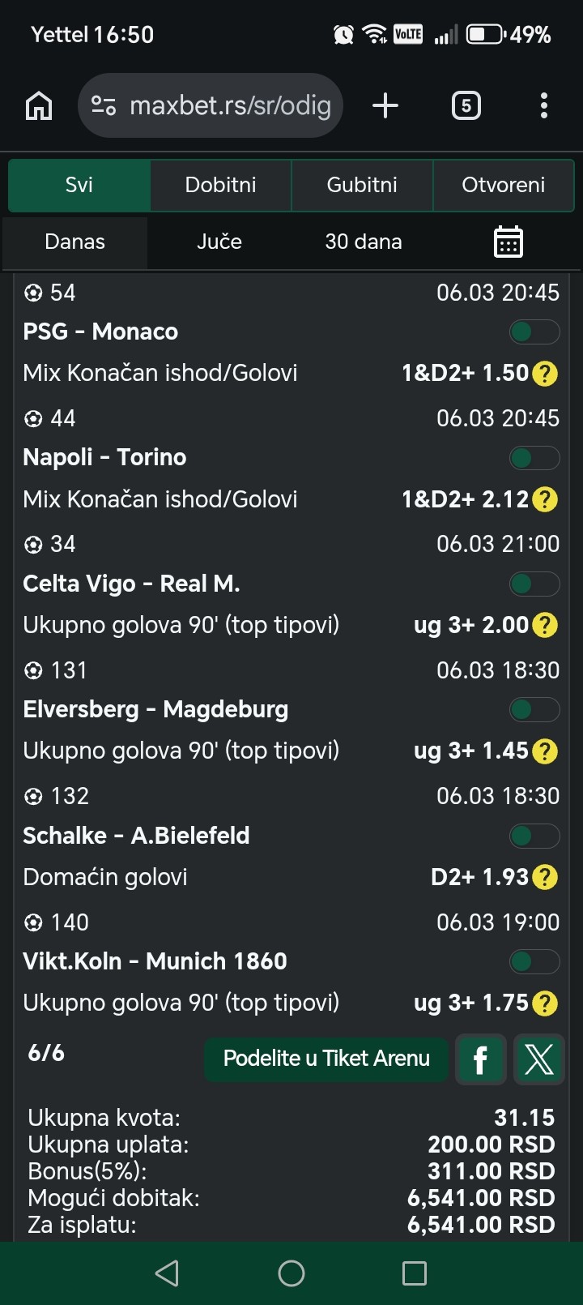Tap the browser home icon
Screen dimensions: 583x1305
tap(39, 105)
